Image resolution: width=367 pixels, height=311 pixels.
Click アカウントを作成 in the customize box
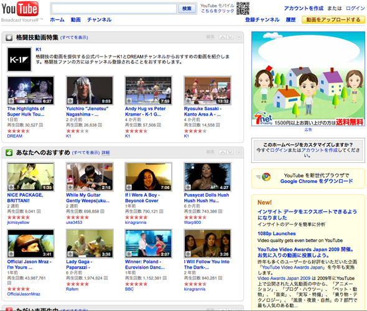pos(320,150)
